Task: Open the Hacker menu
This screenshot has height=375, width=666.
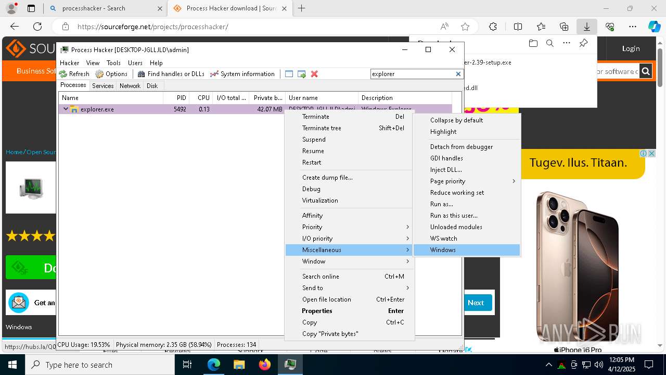Action: (70, 63)
